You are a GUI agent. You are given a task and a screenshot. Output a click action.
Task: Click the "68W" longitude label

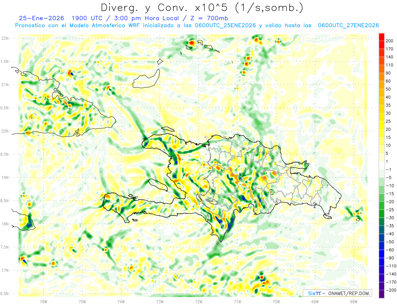click(x=354, y=301)
